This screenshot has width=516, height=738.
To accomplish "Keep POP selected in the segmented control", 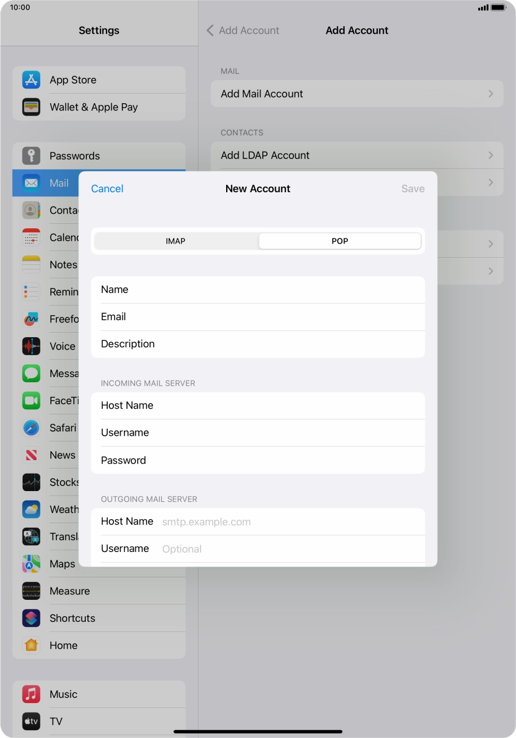I will 339,241.
